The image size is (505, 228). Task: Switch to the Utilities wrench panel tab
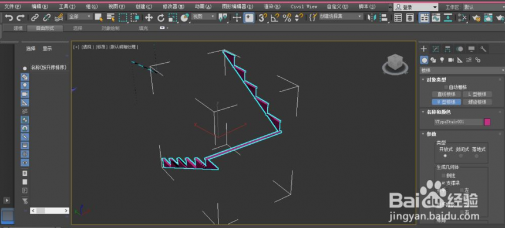tap(483, 49)
